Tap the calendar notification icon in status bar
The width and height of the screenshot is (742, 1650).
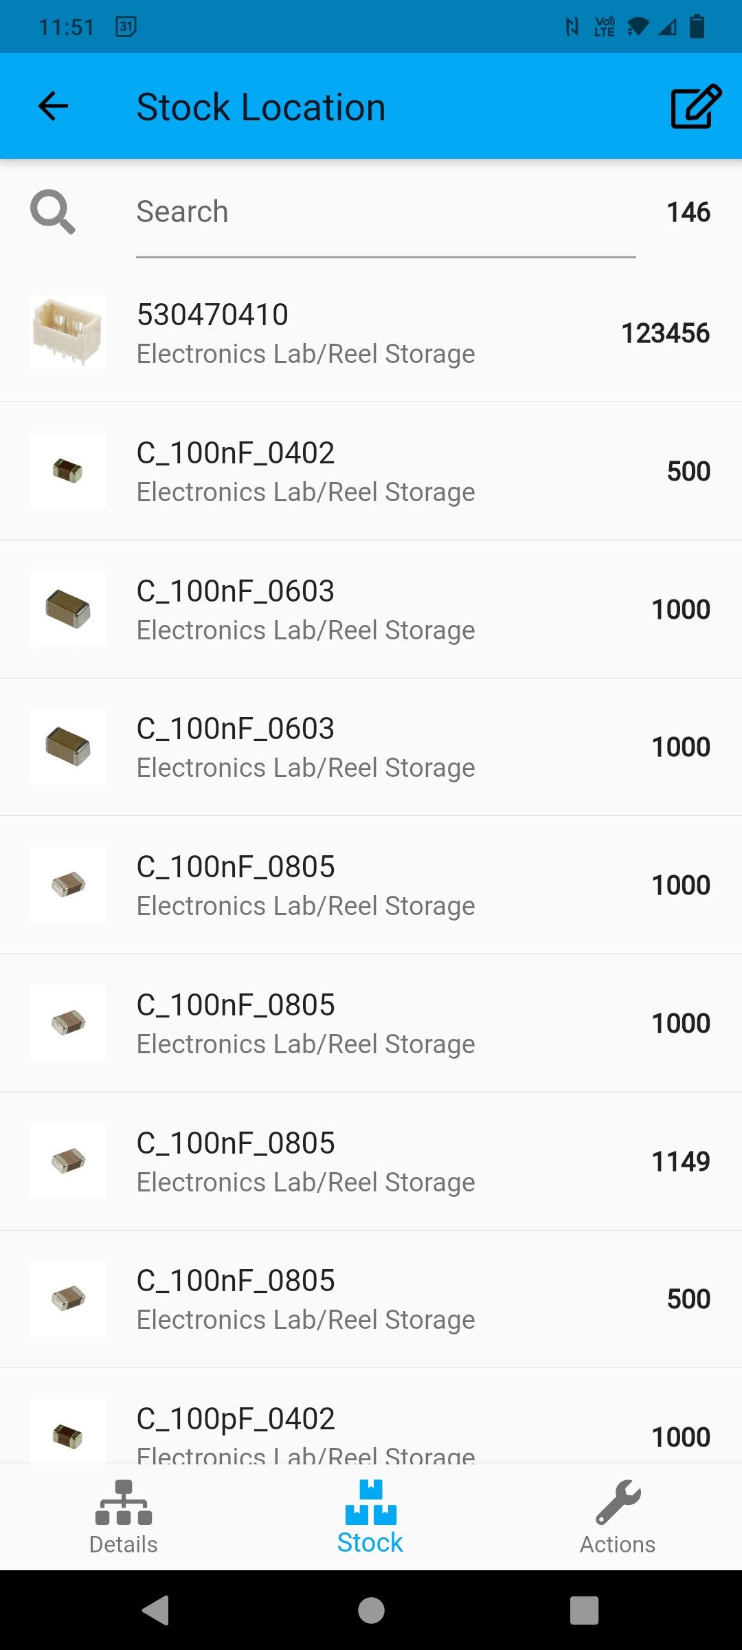coord(126,27)
